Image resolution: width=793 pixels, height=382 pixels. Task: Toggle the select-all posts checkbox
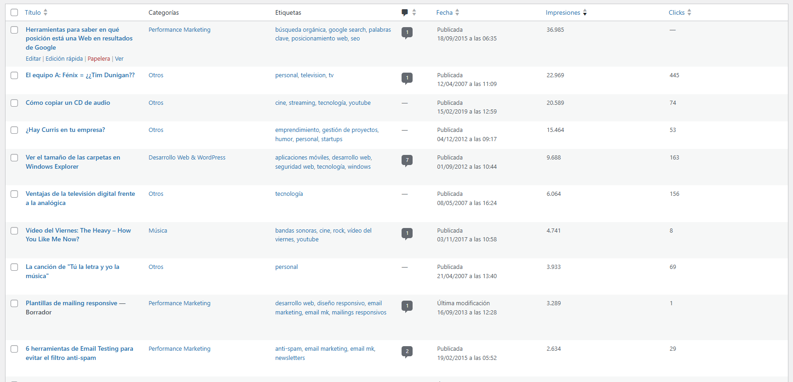pyautogui.click(x=14, y=12)
